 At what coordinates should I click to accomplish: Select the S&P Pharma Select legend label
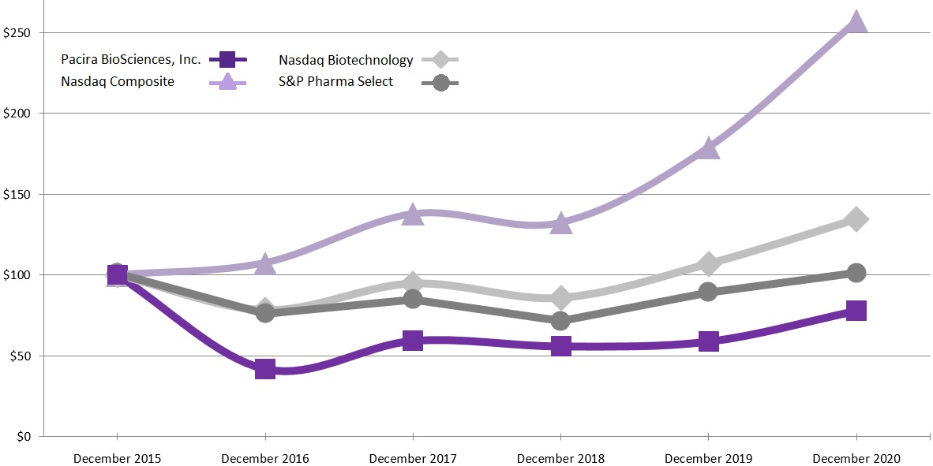[335, 81]
